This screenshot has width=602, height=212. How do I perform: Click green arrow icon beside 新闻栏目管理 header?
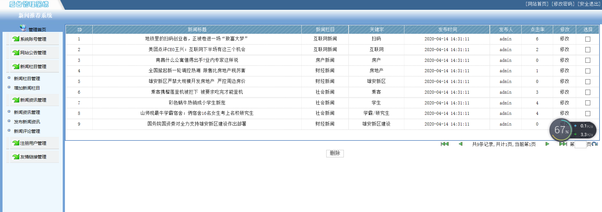[x=16, y=66]
